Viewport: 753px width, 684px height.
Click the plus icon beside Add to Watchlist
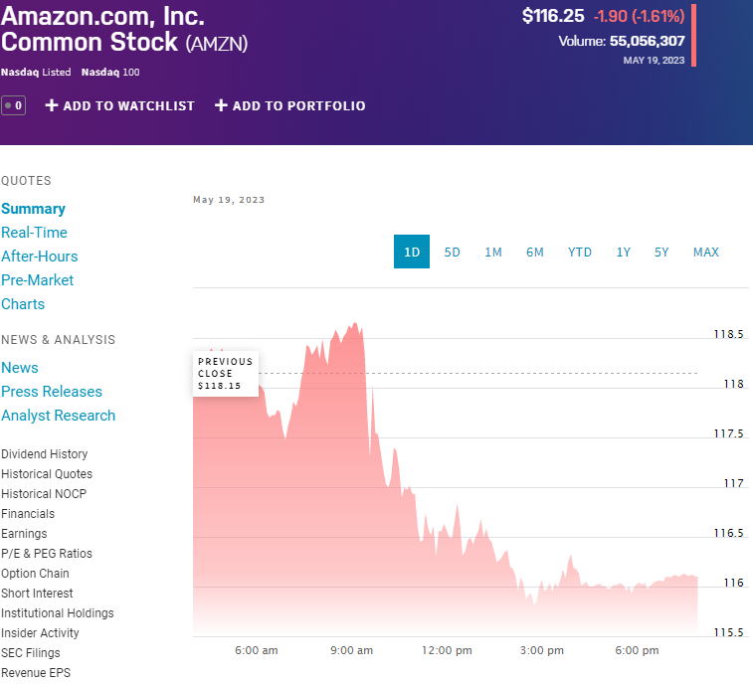tap(52, 105)
